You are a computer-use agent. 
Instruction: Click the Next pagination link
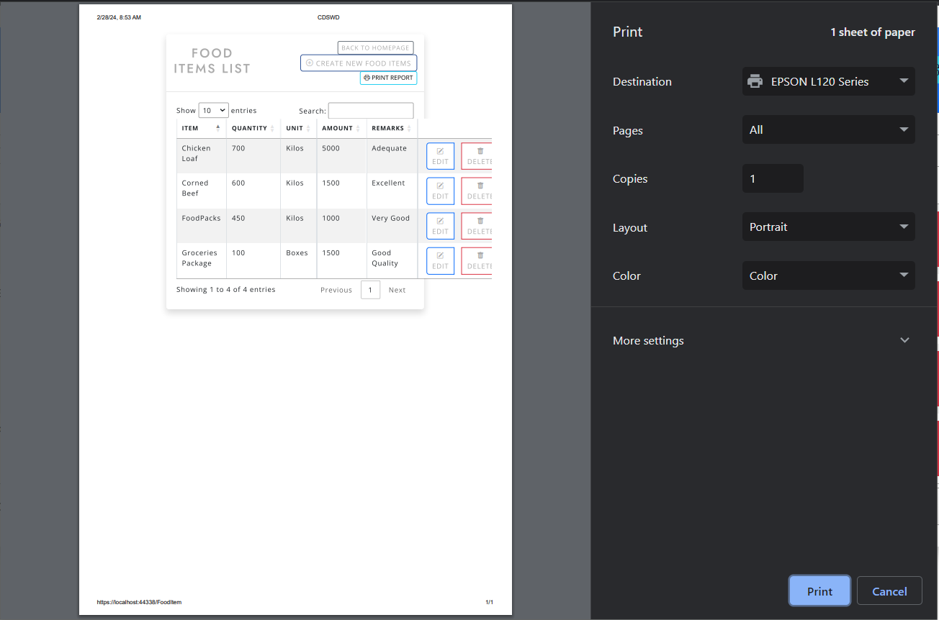click(x=397, y=289)
